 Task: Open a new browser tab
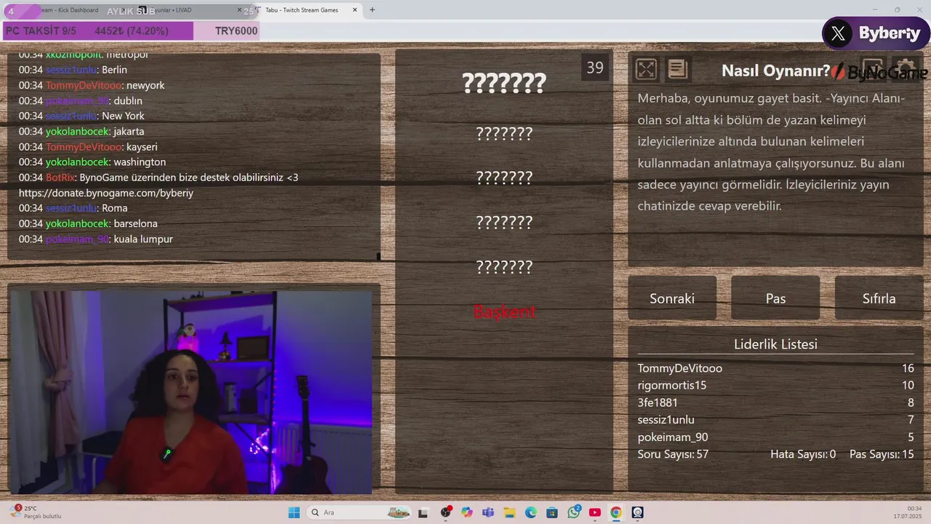pos(372,10)
